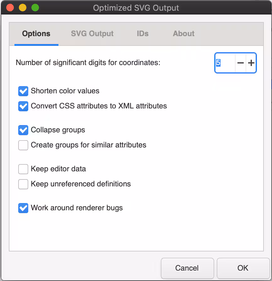
Task: Go to the About tab
Action: [183, 34]
